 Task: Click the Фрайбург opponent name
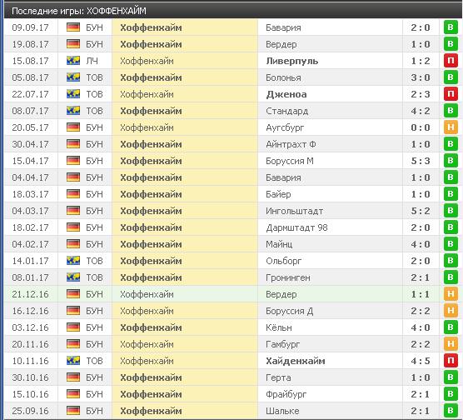286,394
